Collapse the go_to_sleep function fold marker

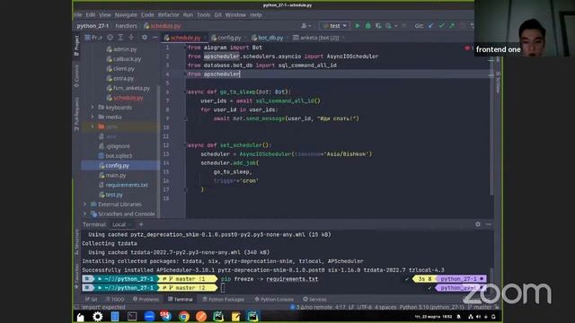click(185, 92)
